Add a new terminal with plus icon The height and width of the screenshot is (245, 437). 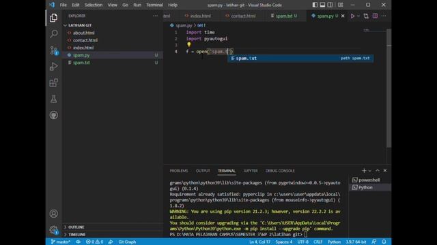tap(364, 171)
